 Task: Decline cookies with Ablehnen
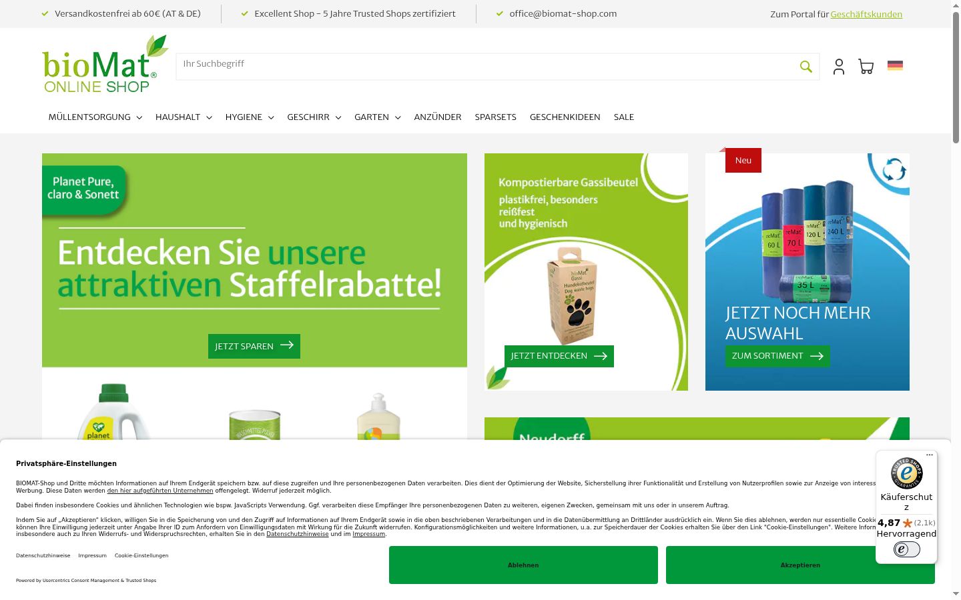523,565
